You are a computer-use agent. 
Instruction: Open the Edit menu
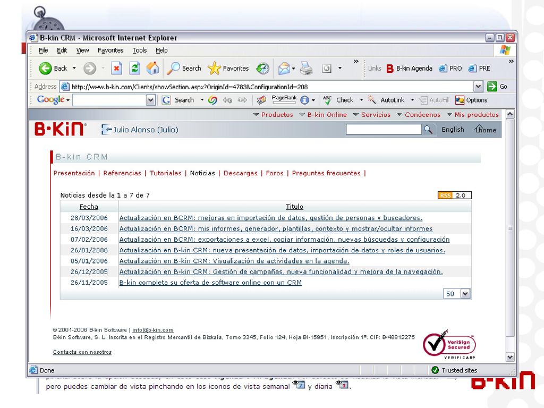point(62,50)
